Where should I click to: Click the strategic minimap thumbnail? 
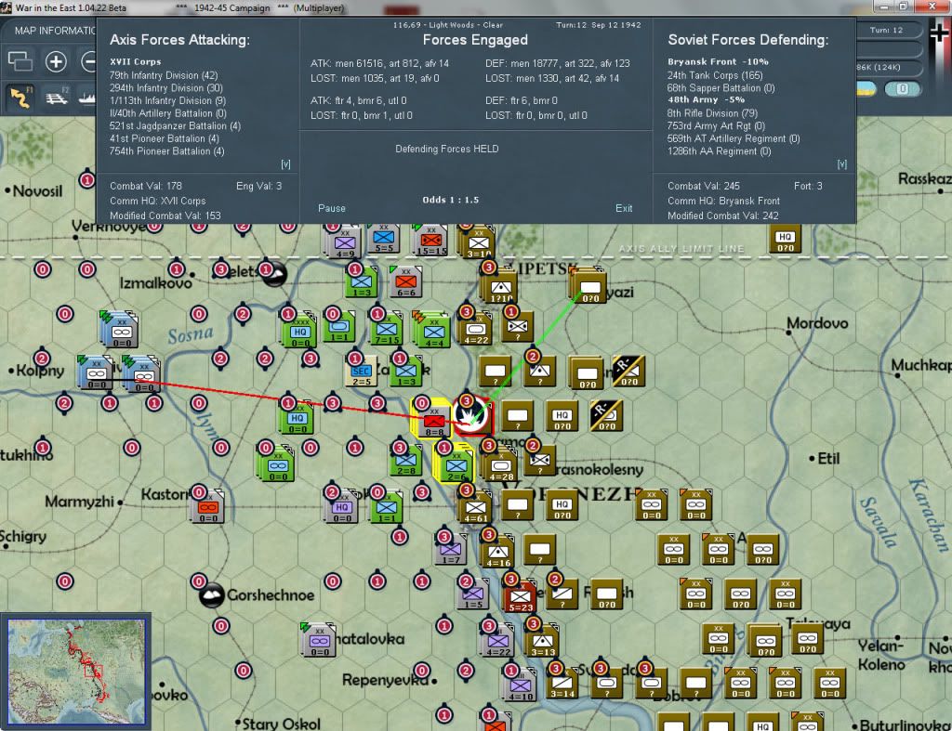coord(76,671)
